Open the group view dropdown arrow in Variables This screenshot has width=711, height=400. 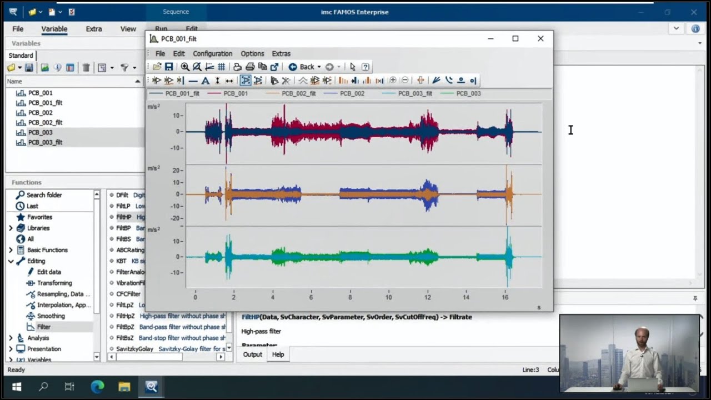click(x=112, y=68)
